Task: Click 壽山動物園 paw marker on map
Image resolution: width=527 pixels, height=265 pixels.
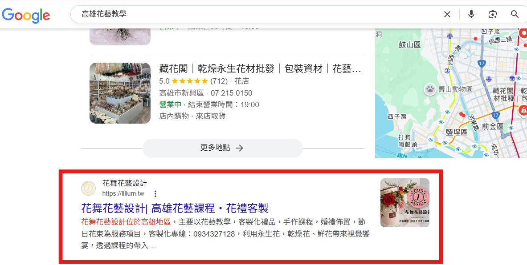Action: click(429, 89)
